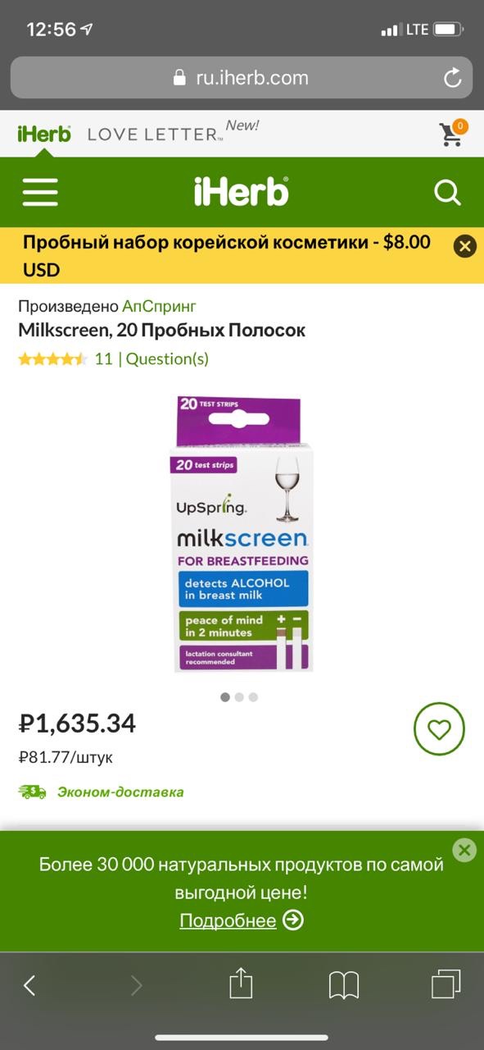
Task: Open Safari bookmarks
Action: point(344,984)
